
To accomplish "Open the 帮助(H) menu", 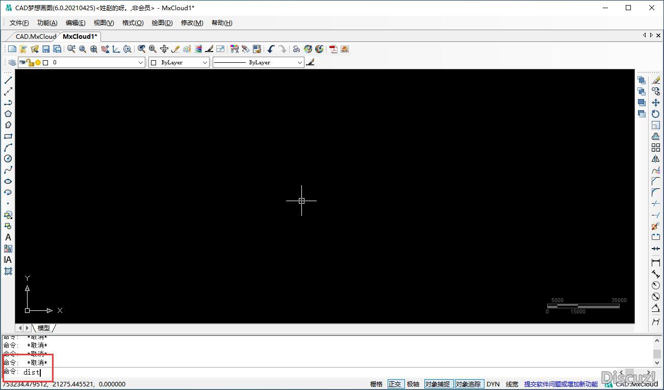I will 222,23.
